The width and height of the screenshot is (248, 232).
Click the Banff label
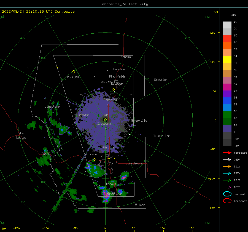[x=45, y=154]
